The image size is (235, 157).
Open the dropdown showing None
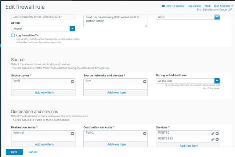(x=188, y=17)
